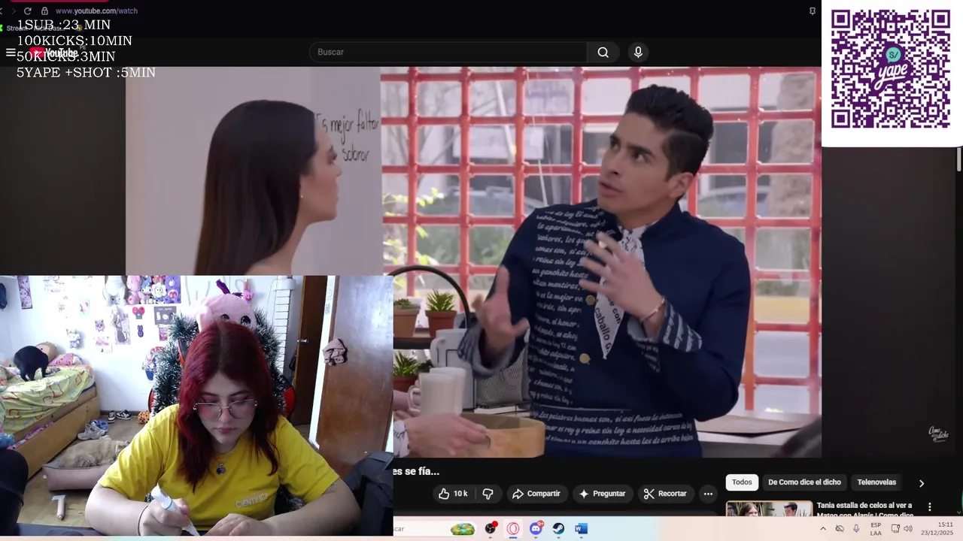The width and height of the screenshot is (963, 541).
Task: Open Opera browser from the taskbar
Action: coord(513,529)
